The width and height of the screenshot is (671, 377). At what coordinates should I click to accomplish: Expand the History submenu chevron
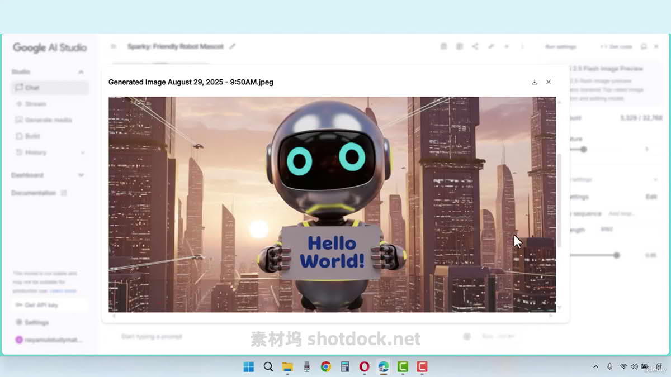[x=83, y=152]
